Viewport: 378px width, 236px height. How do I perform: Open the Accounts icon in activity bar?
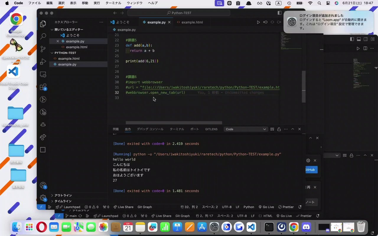(43, 185)
